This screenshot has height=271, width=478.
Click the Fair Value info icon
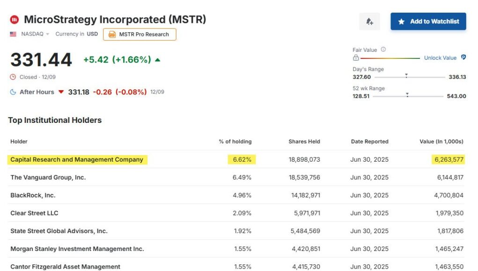coord(383,49)
